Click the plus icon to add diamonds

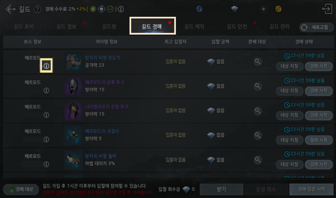pyautogui.click(x=263, y=9)
